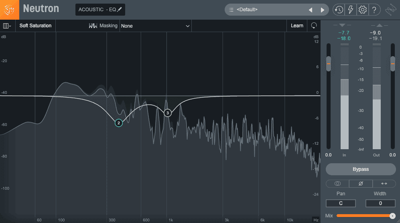This screenshot has height=223, width=400.
Task: Click the input threshold down arrow above meter
Action: (x=342, y=25)
